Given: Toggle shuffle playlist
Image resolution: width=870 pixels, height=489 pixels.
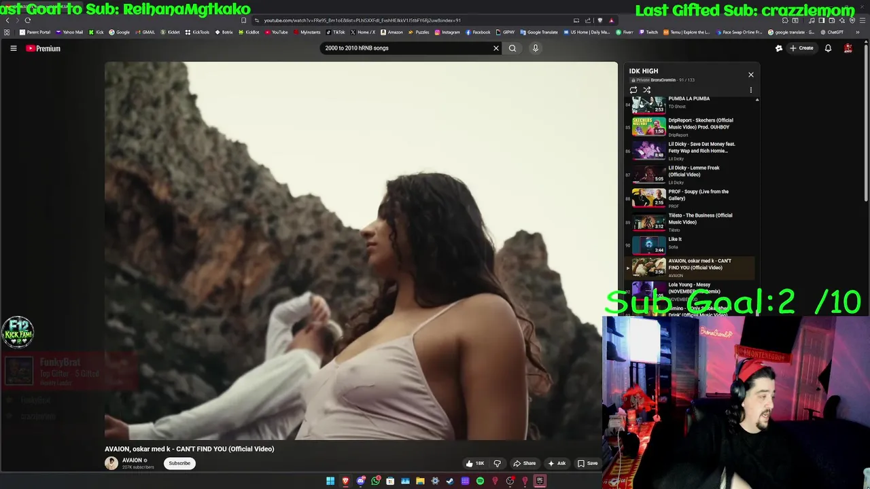Looking at the screenshot, I should pos(647,90).
